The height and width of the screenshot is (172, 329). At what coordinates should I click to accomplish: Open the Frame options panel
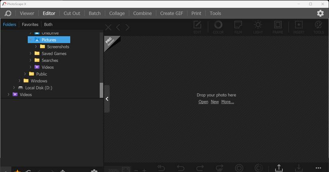coord(278,27)
